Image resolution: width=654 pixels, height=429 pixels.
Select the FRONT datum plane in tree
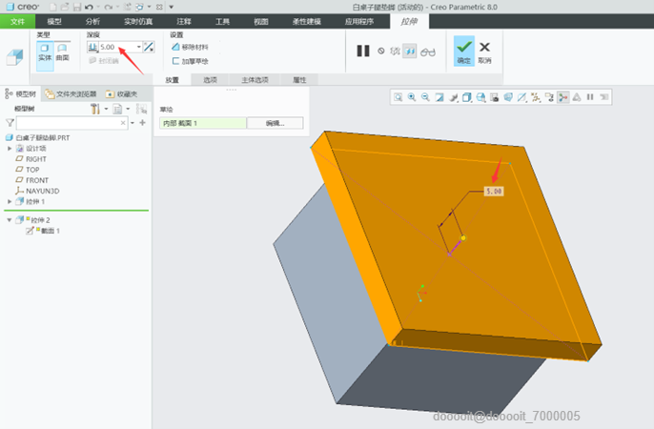tap(36, 180)
